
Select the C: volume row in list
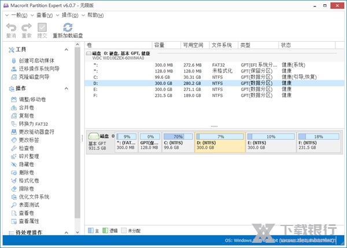(x=215, y=77)
